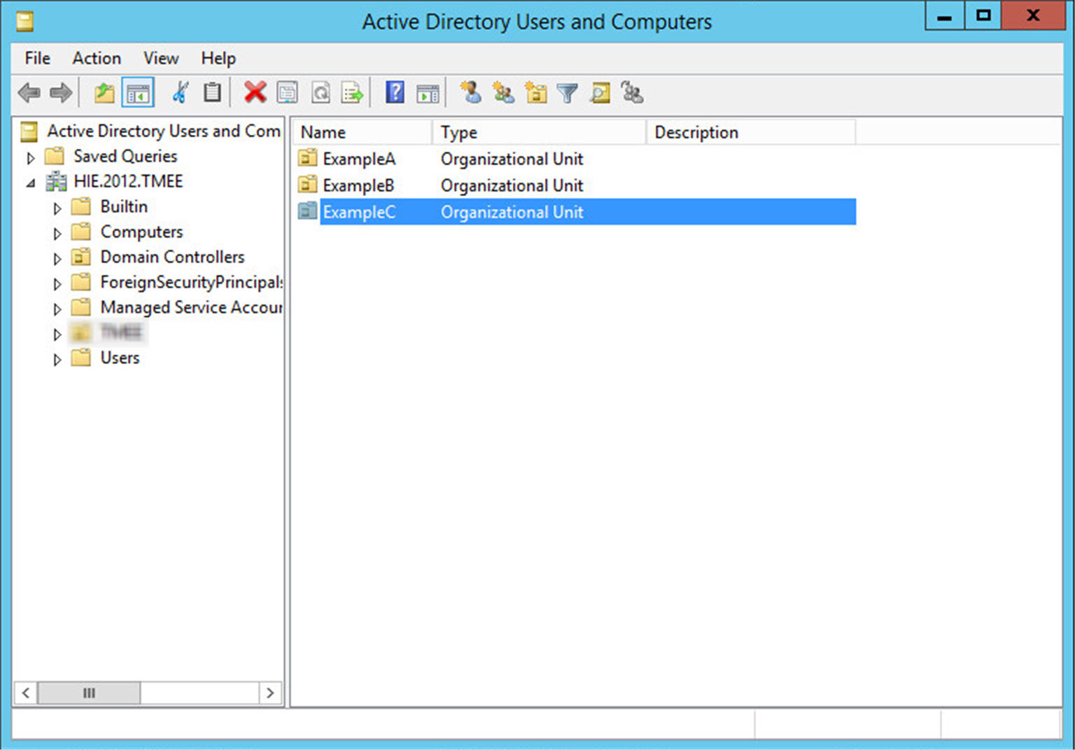Create a new user with toolbar icon
Image resolution: width=1075 pixels, height=750 pixels.
click(470, 92)
